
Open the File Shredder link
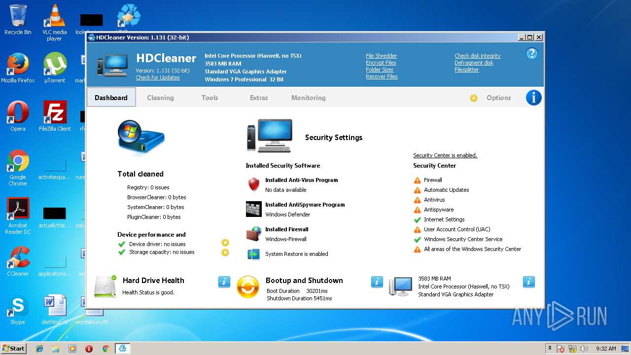pyautogui.click(x=381, y=56)
